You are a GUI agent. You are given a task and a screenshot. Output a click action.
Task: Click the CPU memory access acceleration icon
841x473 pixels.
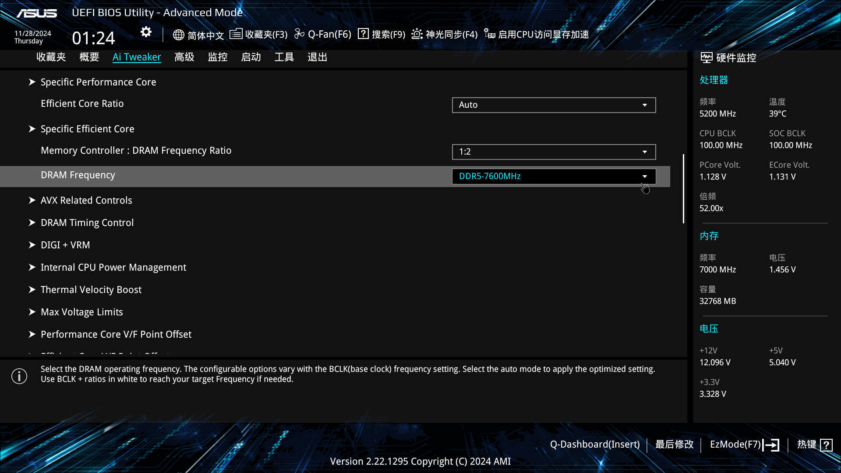point(489,34)
